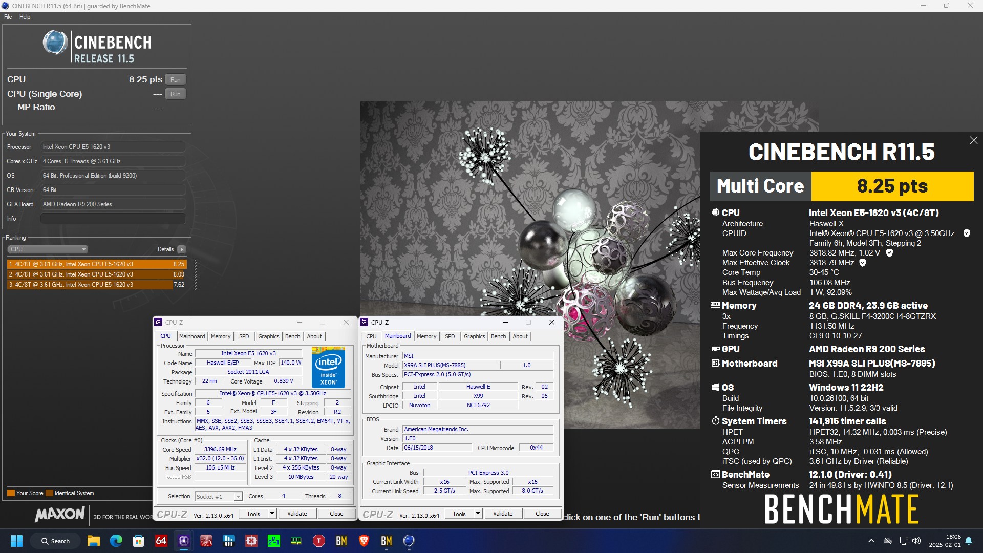
Task: Click Close button in left CPU-Z
Action: click(336, 514)
